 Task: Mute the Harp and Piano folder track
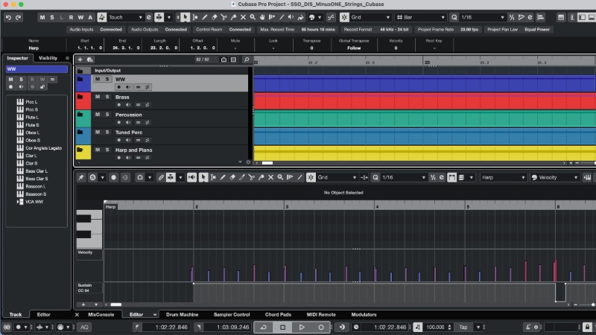98,150
